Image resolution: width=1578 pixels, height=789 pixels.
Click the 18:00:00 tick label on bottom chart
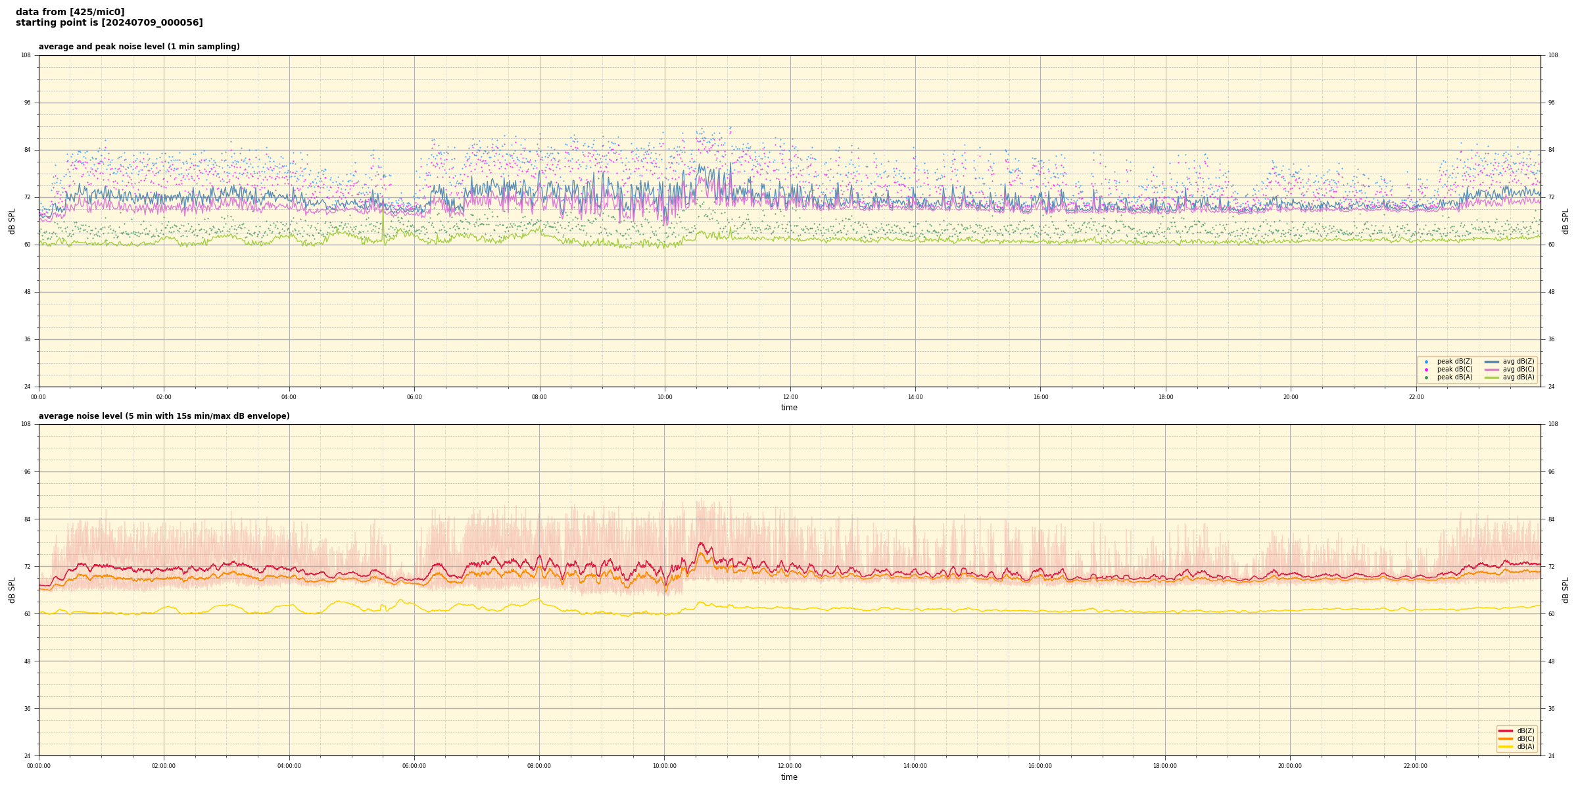(1165, 766)
